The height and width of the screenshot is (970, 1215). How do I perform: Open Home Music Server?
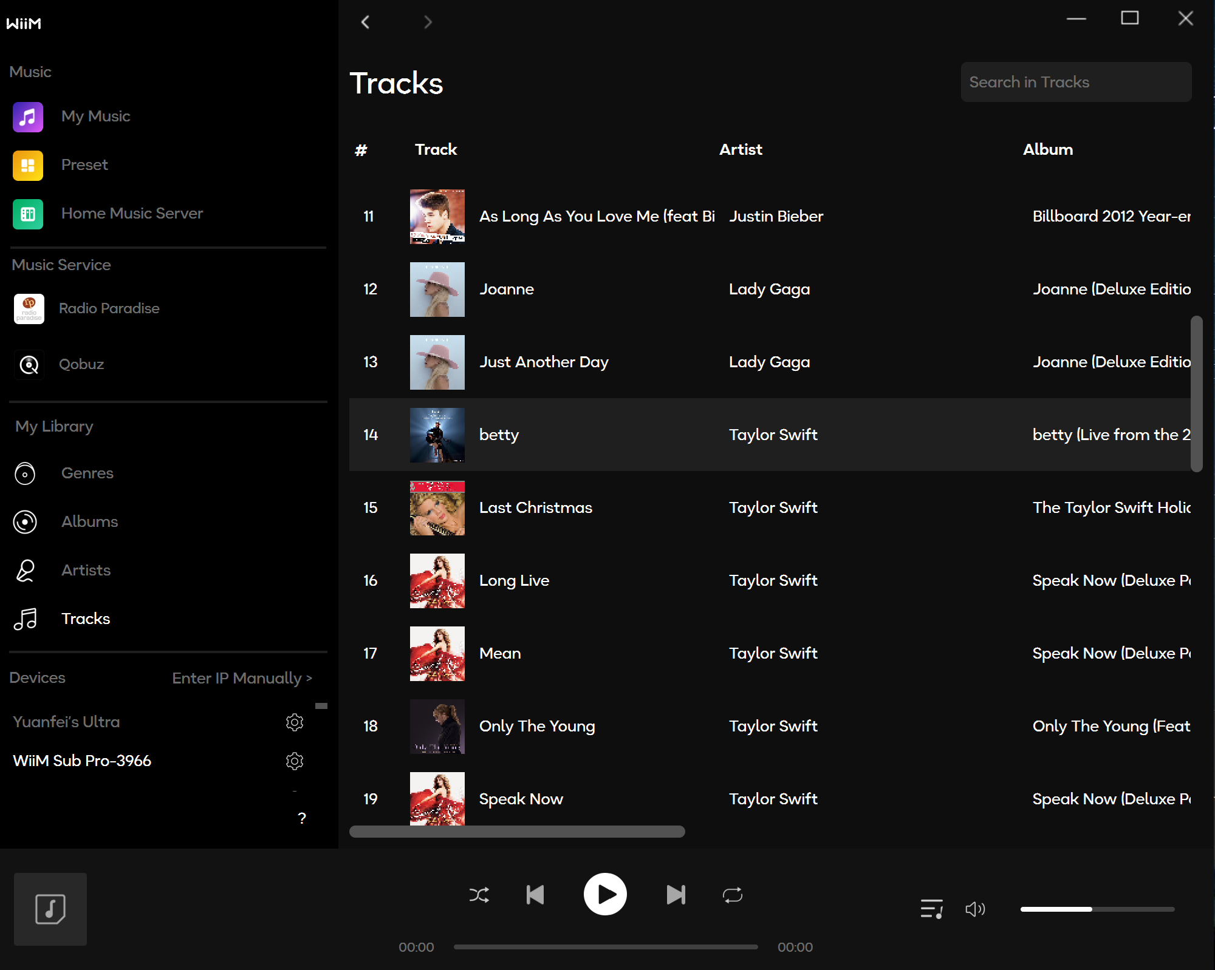point(132,214)
